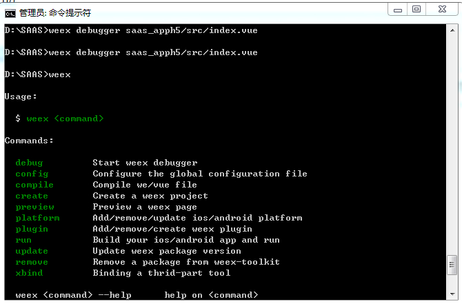Minimize the command prompt window

tap(398, 9)
